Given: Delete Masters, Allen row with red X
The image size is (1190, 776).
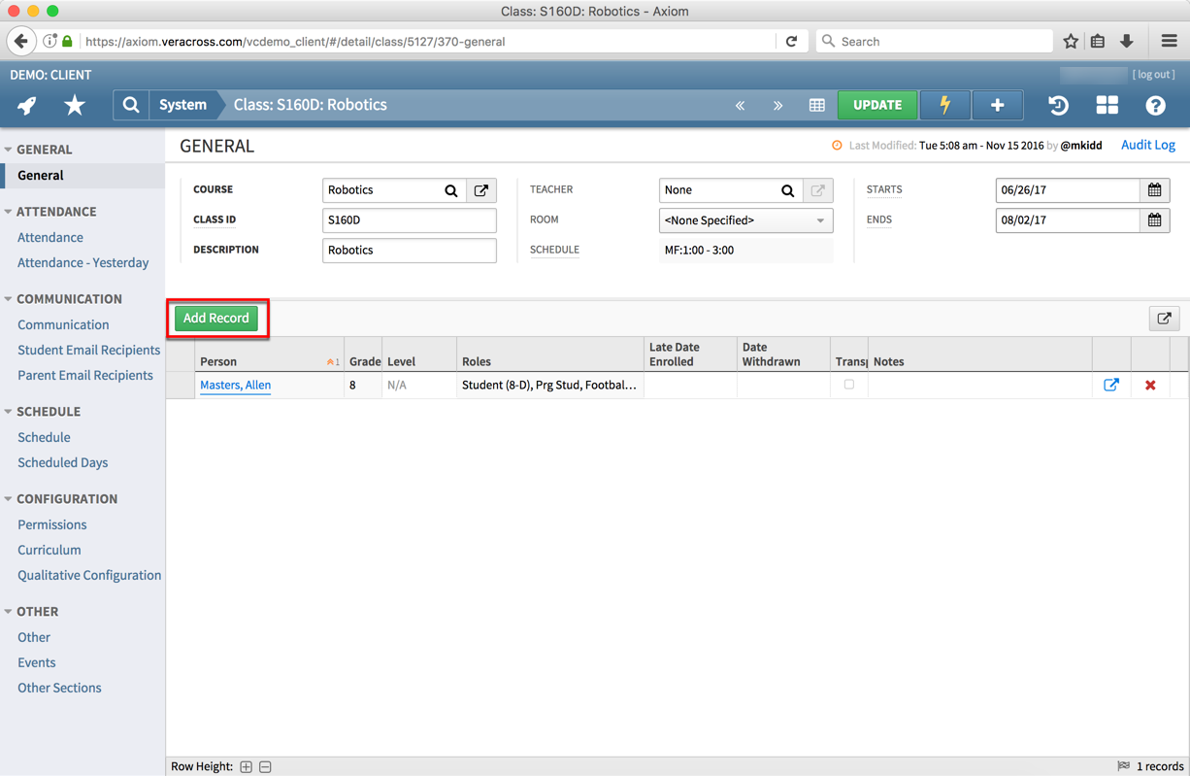Looking at the screenshot, I should [x=1150, y=386].
